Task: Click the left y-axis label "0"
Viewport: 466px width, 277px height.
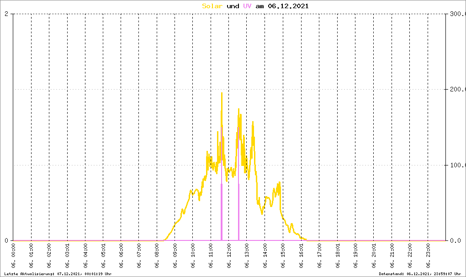Action: [x=6, y=240]
